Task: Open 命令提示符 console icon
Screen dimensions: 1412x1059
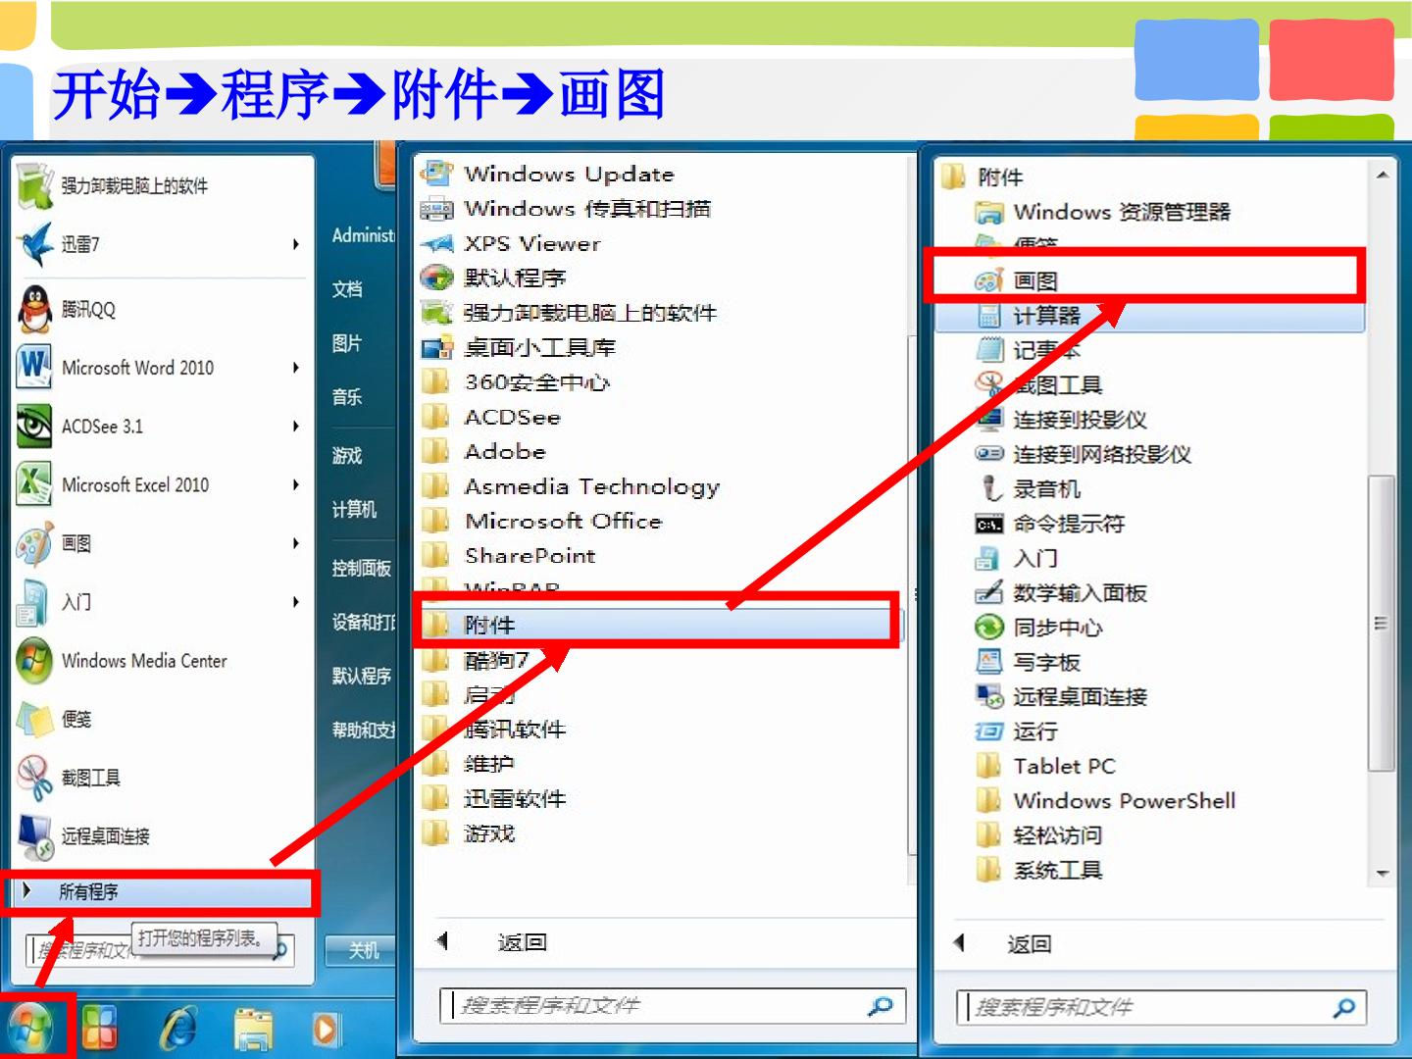Action: (x=989, y=524)
